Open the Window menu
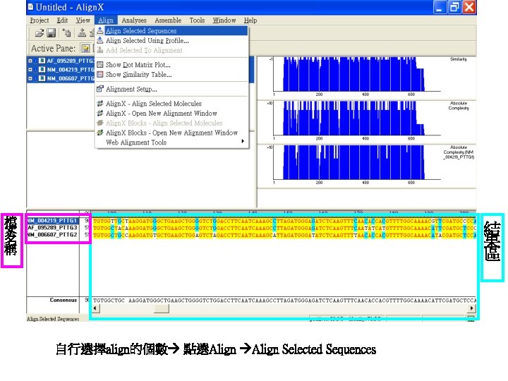508x381 pixels. coord(224,20)
